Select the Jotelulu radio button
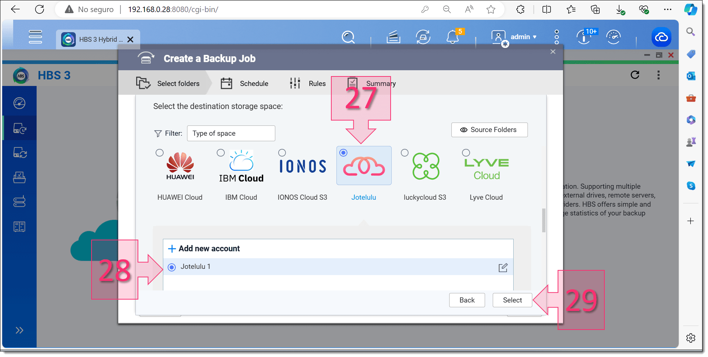 343,153
